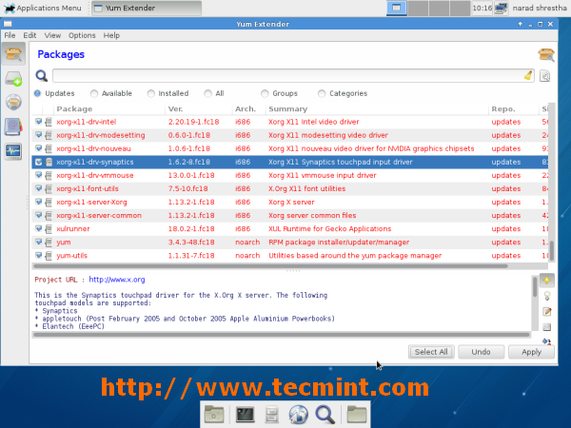Sort by Summary column header

tap(377, 108)
